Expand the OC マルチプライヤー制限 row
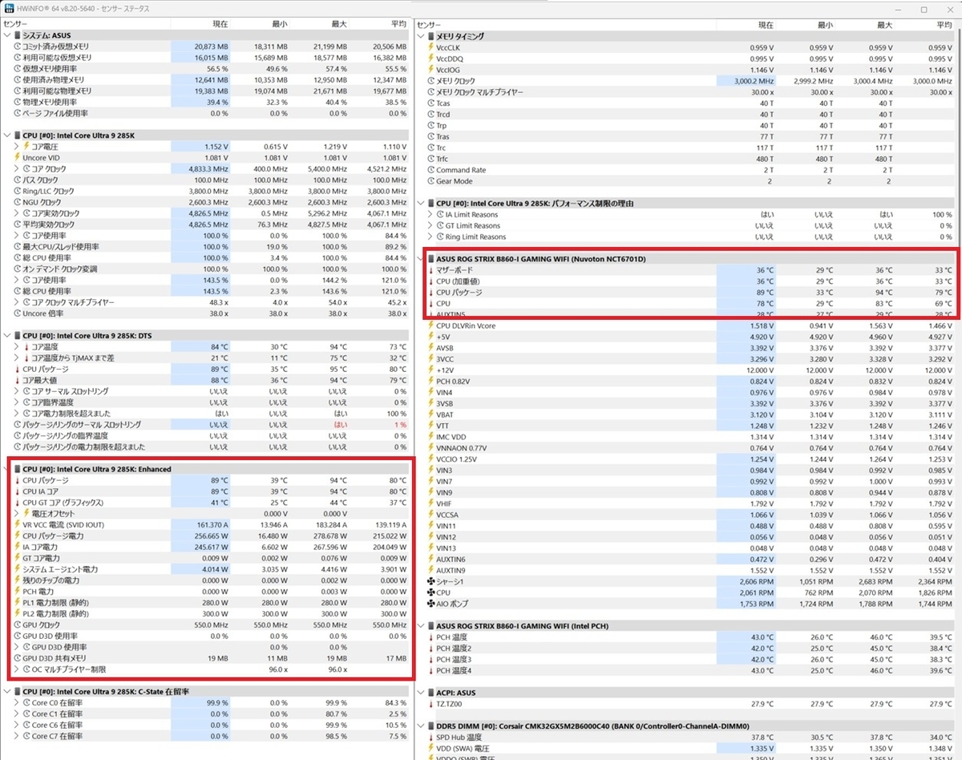This screenshot has height=760, width=962. (16, 669)
